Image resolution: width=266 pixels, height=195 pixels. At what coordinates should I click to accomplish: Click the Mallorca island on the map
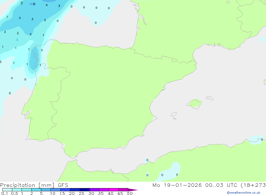194,103
